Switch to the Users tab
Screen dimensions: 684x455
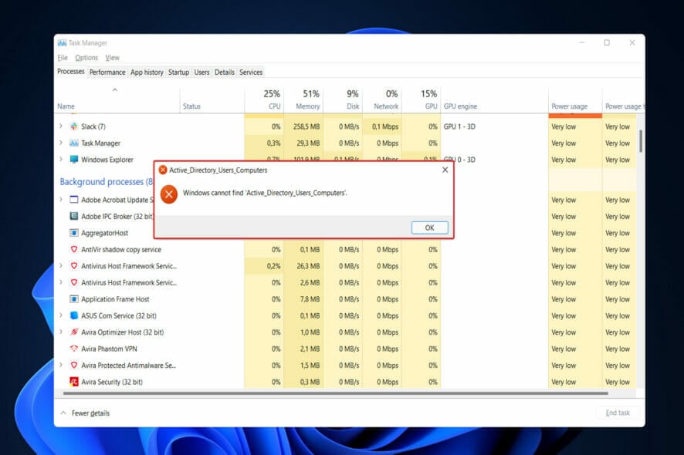coord(201,72)
